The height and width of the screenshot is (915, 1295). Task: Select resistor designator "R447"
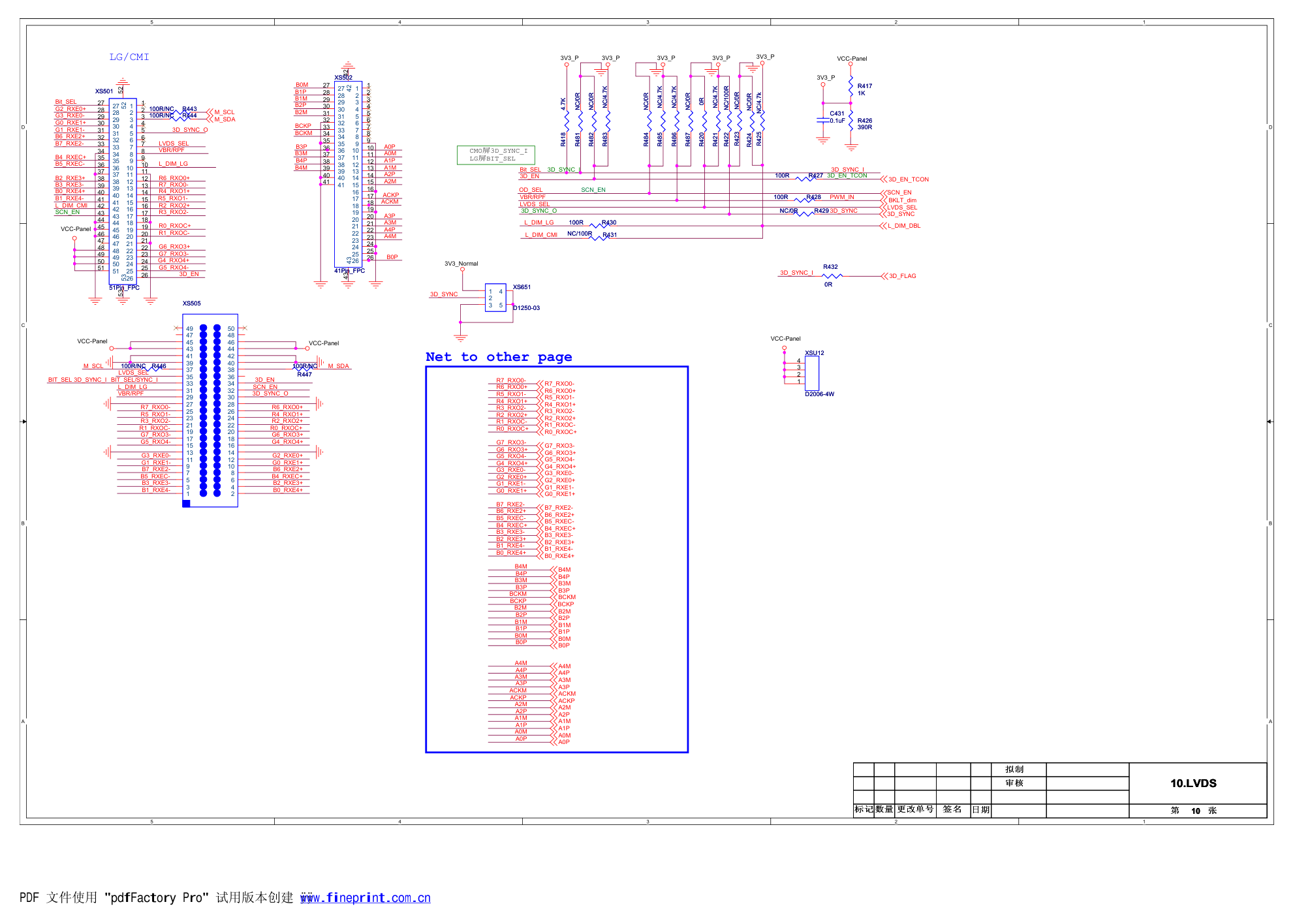click(x=304, y=375)
